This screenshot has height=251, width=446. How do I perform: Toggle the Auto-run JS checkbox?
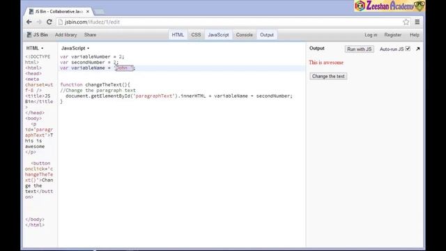[x=408, y=49]
